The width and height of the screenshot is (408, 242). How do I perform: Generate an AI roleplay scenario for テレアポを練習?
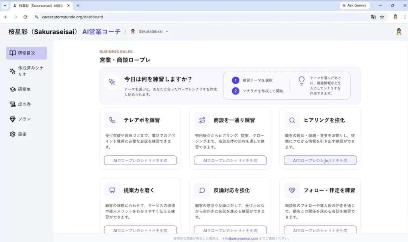point(140,160)
